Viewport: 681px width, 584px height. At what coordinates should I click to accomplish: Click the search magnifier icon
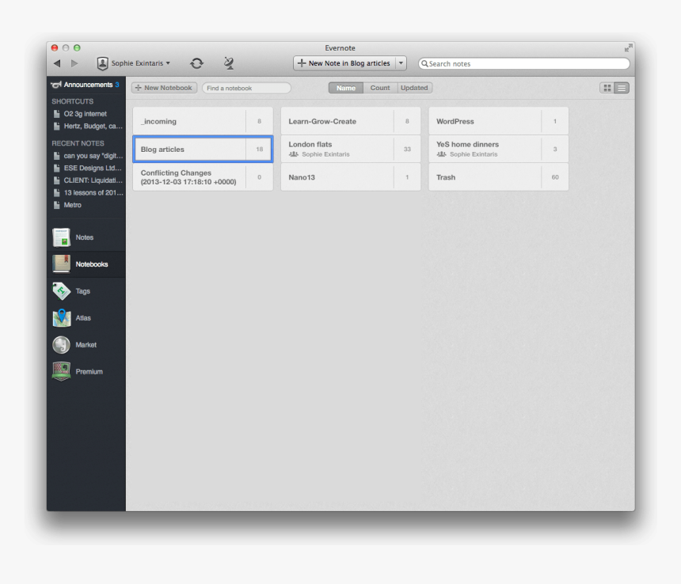coord(424,64)
